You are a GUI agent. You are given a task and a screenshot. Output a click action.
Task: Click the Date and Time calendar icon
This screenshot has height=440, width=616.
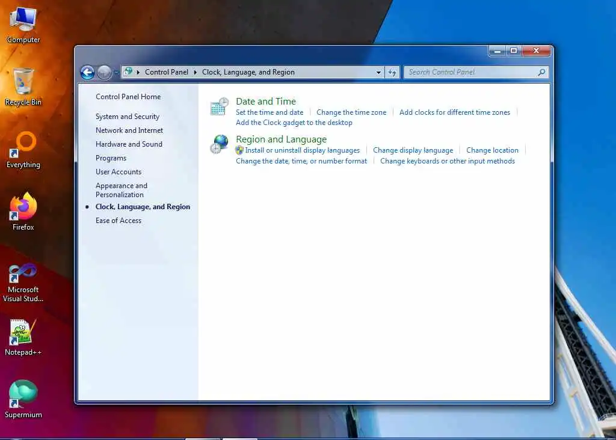tap(219, 106)
